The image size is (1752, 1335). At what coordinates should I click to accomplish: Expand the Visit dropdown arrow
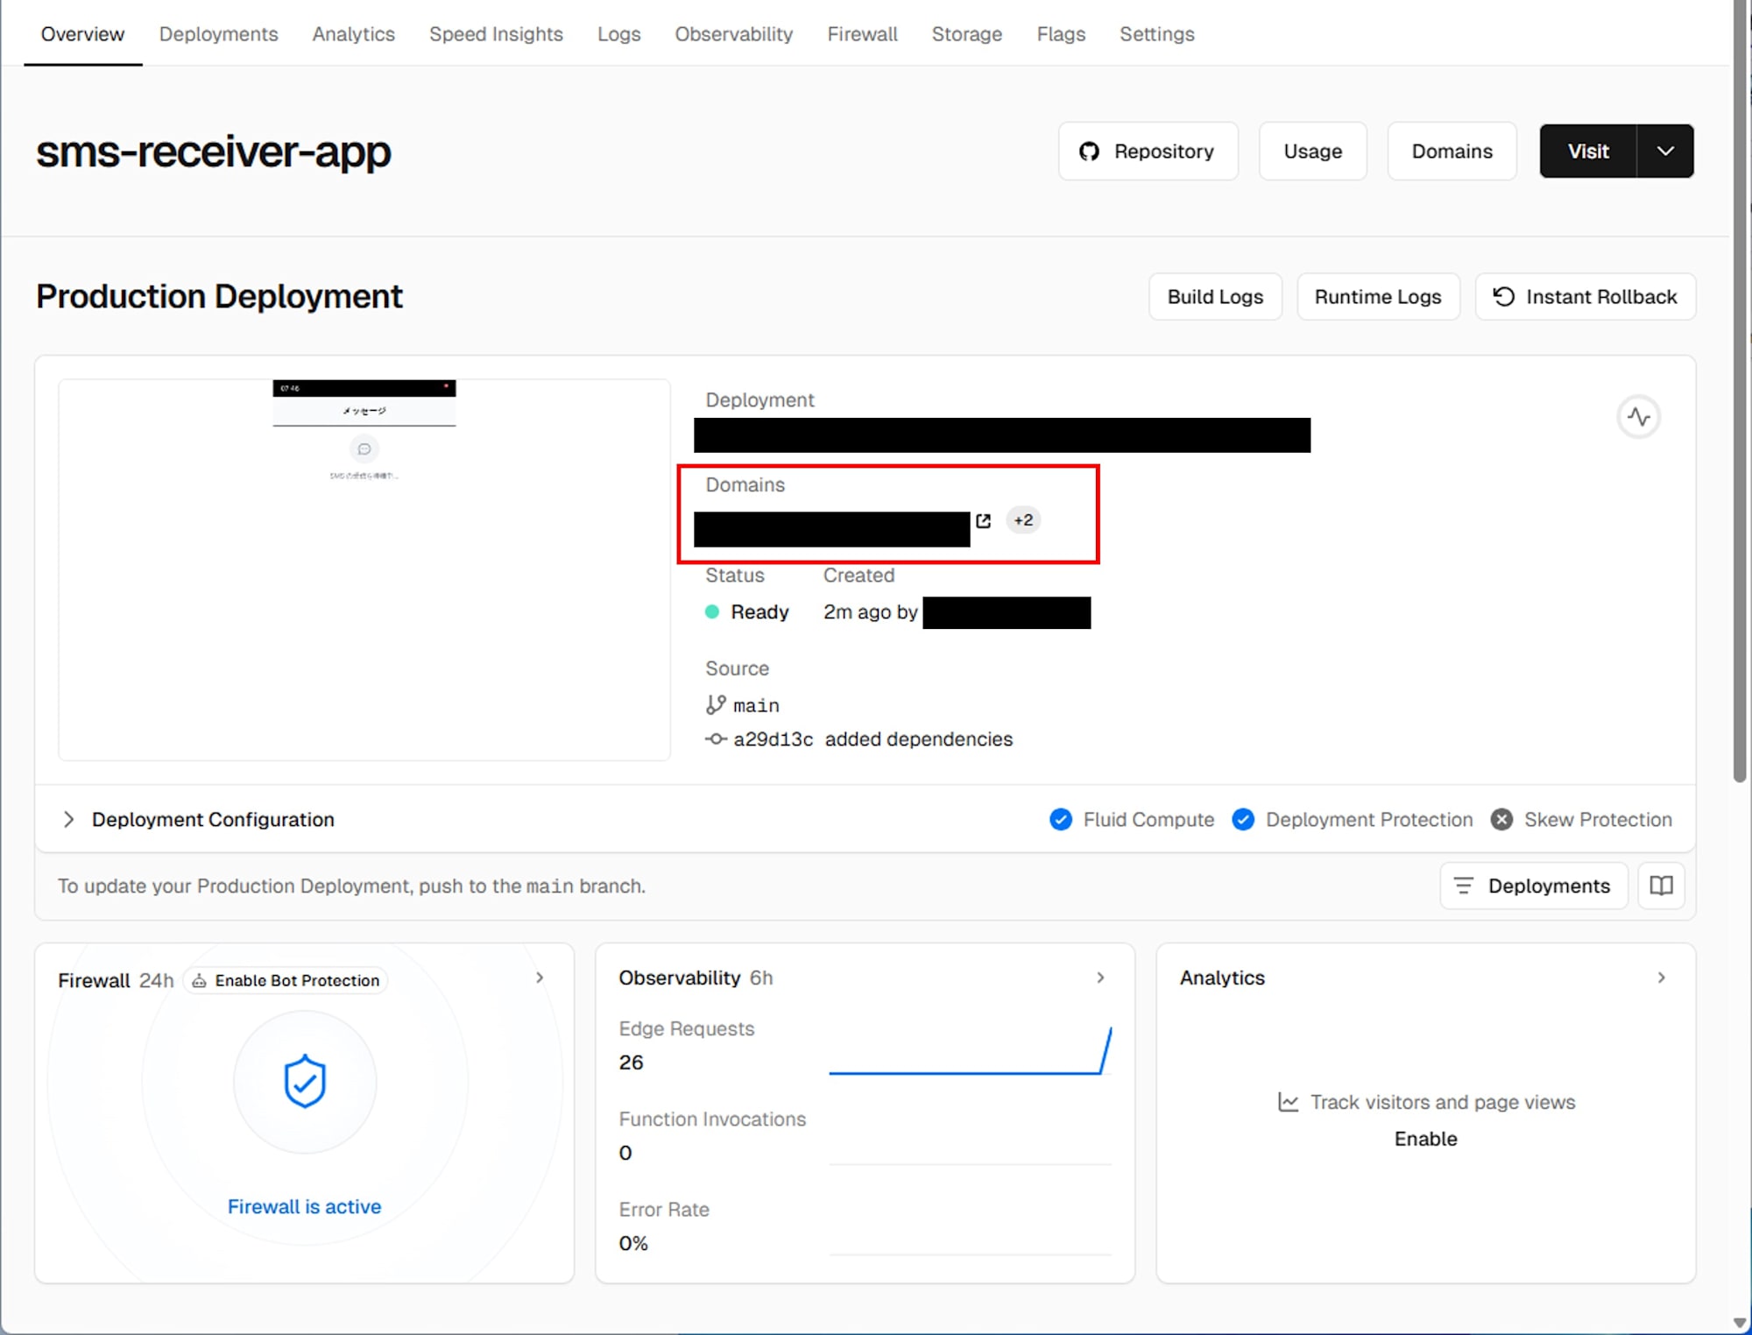(x=1665, y=152)
